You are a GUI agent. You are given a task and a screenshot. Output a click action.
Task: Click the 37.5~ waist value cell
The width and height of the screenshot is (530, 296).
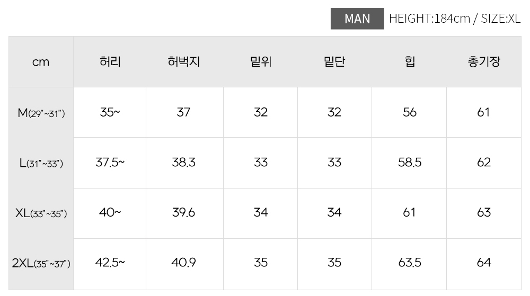pyautogui.click(x=110, y=163)
